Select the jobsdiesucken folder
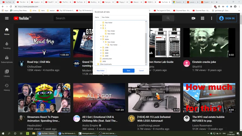Viewport: 242px width, 136px height. (107, 59)
